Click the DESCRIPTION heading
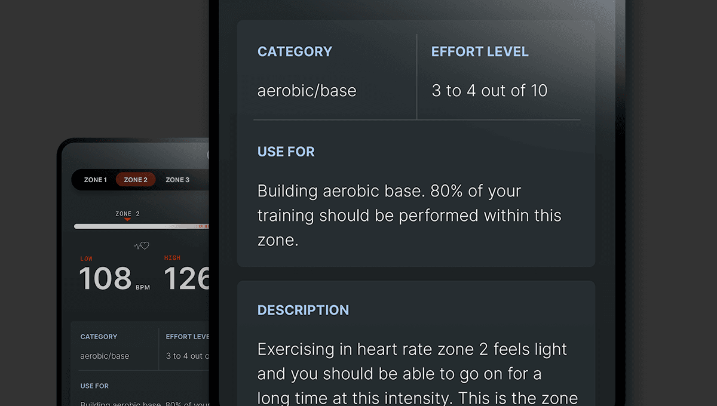717x406 pixels. (x=303, y=310)
